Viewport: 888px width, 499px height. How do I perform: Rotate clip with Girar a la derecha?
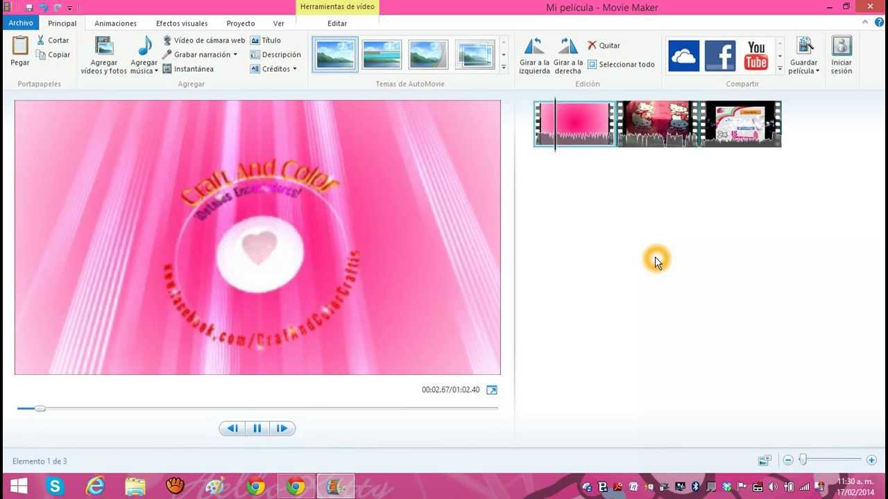568,55
